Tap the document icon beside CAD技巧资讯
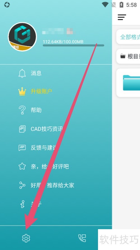Image resolution: width=140 pixels, height=250 pixels. [22, 129]
